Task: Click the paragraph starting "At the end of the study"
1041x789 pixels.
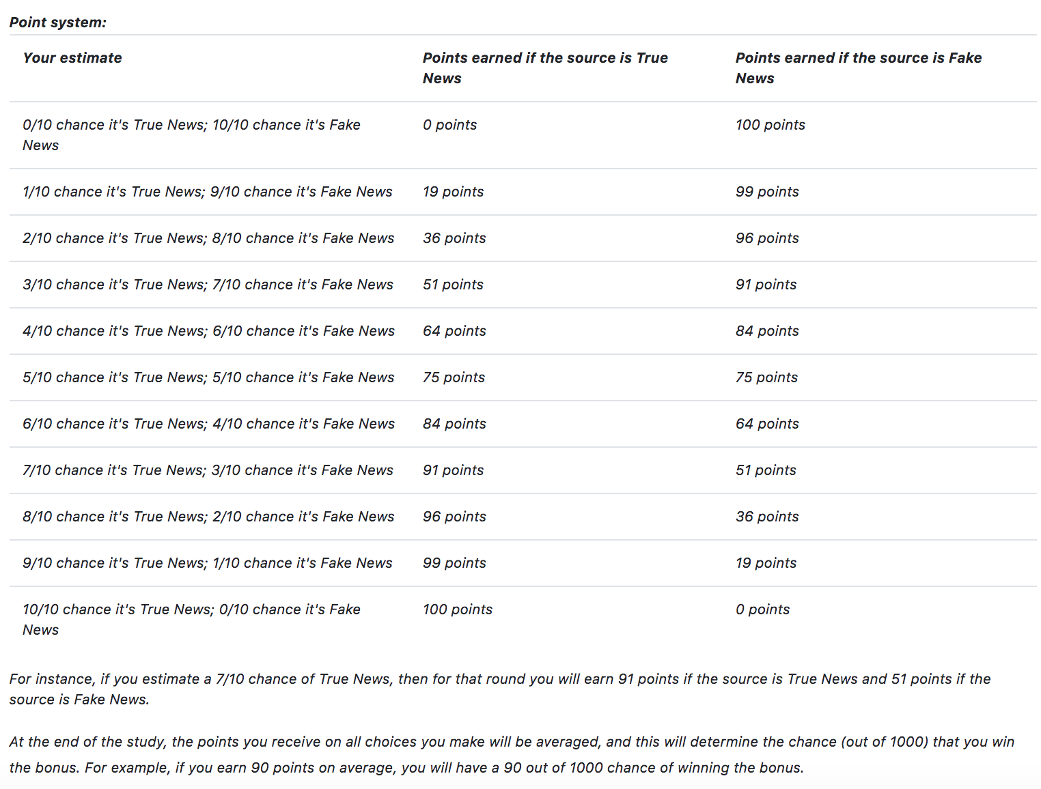Action: (512, 754)
